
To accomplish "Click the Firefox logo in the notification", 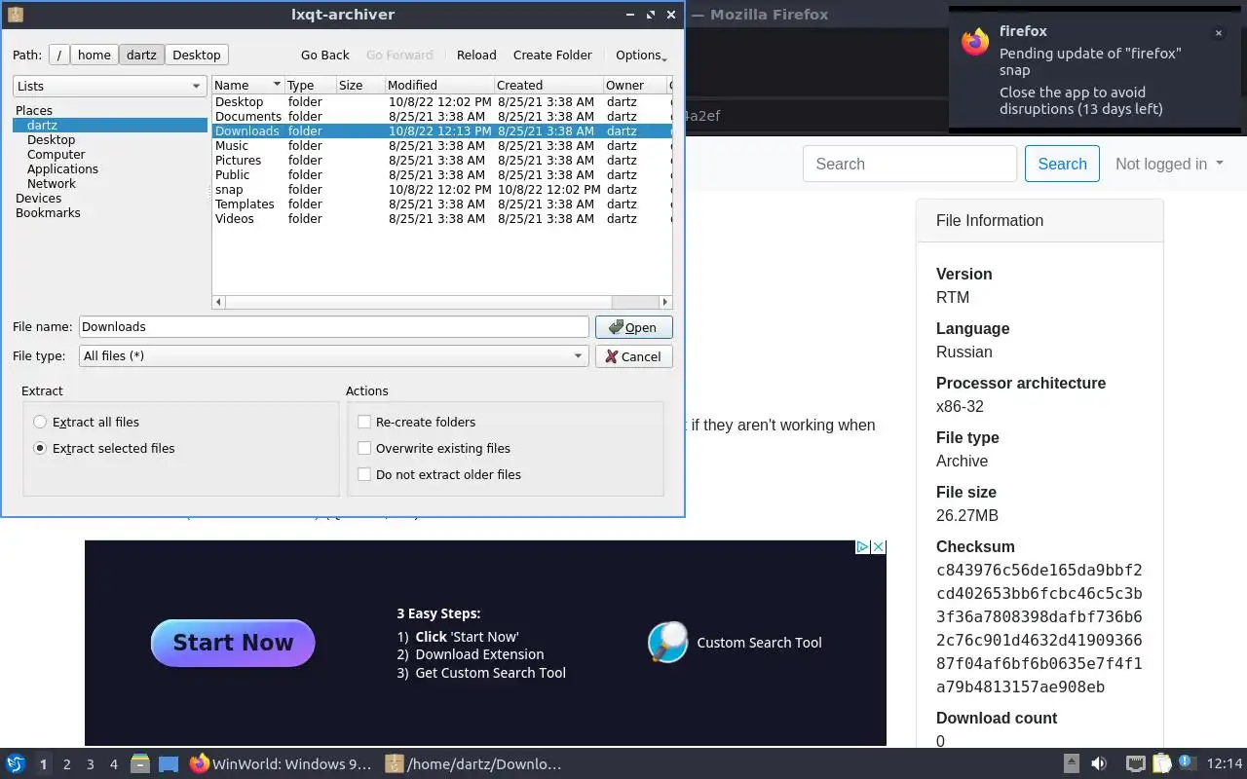I will coord(975,42).
